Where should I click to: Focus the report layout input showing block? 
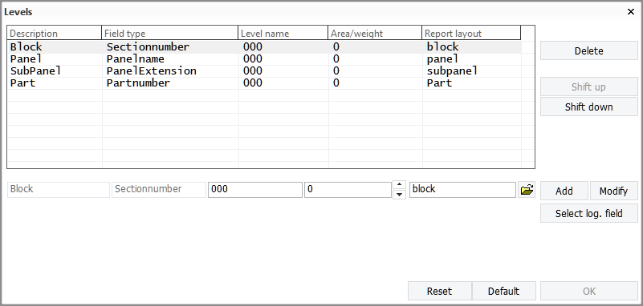[462, 190]
